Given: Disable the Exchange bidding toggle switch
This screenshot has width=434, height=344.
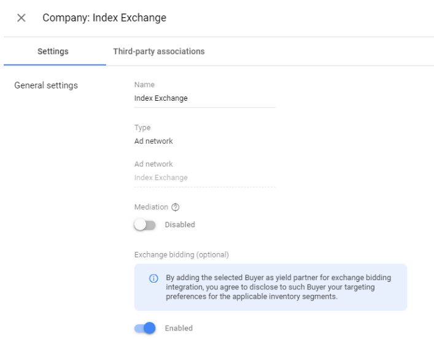Looking at the screenshot, I should coord(145,329).
